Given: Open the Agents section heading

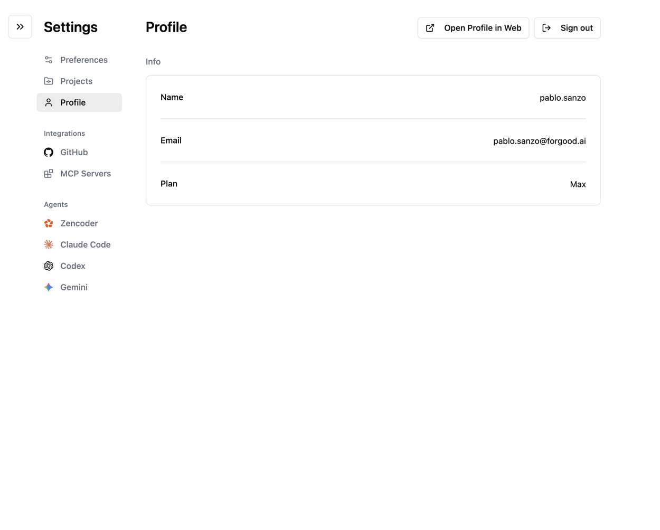Looking at the screenshot, I should tap(55, 204).
